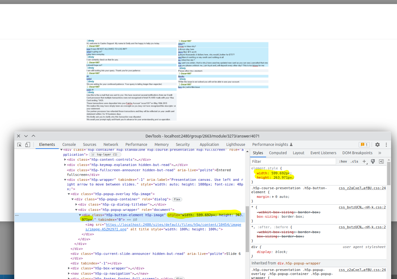
Task: Open the Event Listeners pane tab
Action: click(323, 153)
